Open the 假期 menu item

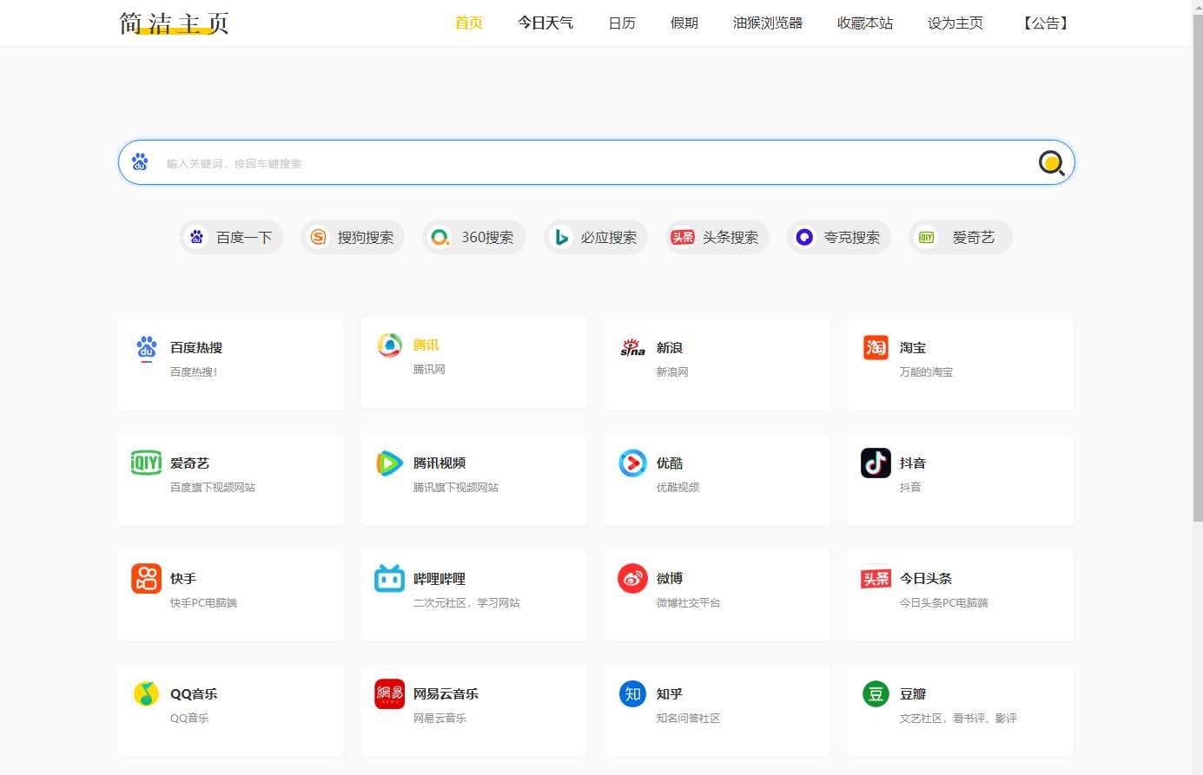[x=684, y=23]
